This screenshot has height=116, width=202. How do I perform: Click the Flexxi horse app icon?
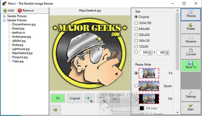point(4,3)
